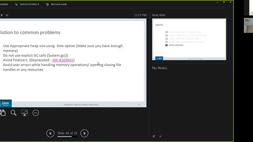Screen dimensions: 253x142
Task: Toggle black or unblack slide show
Action: coord(25,113)
